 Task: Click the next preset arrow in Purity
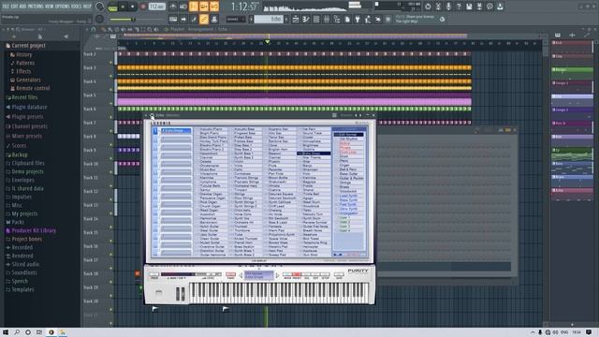(277, 275)
